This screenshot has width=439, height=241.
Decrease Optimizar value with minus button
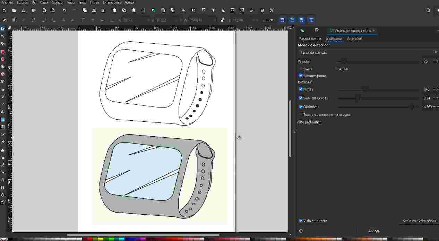(434, 107)
